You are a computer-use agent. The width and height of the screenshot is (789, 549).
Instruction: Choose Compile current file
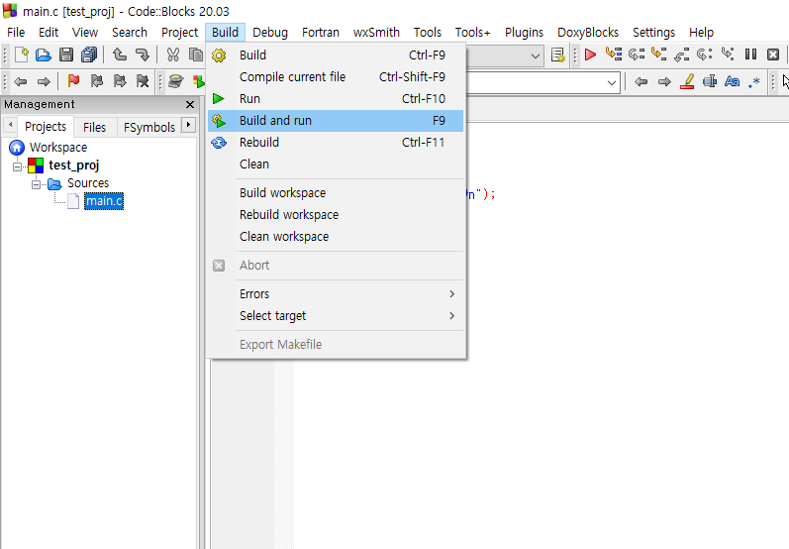(x=336, y=76)
